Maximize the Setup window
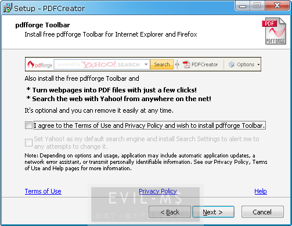 tap(257, 5)
